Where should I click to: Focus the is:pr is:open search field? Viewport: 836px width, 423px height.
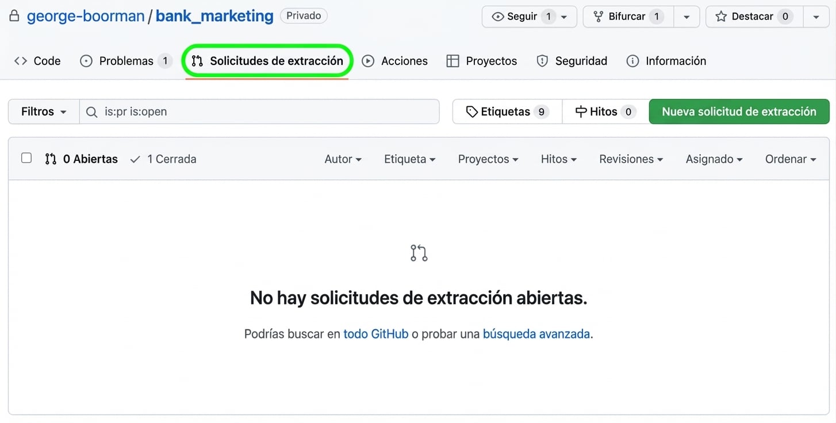pos(259,111)
